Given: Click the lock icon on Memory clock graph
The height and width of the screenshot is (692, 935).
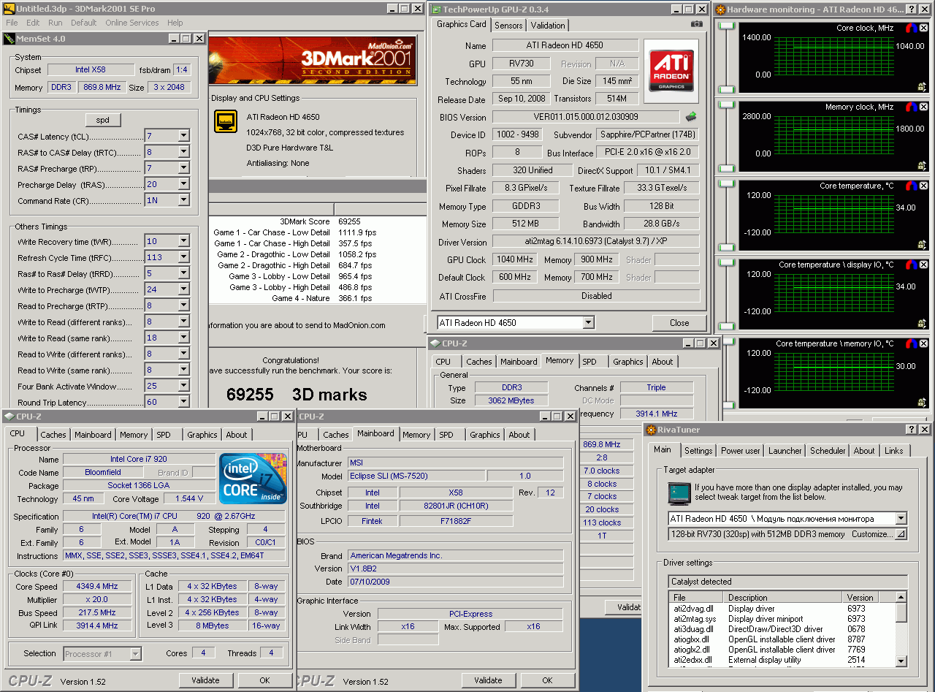Looking at the screenshot, I should (922, 165).
